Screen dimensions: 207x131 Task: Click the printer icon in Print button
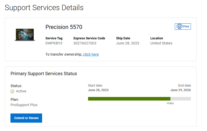(x=179, y=26)
